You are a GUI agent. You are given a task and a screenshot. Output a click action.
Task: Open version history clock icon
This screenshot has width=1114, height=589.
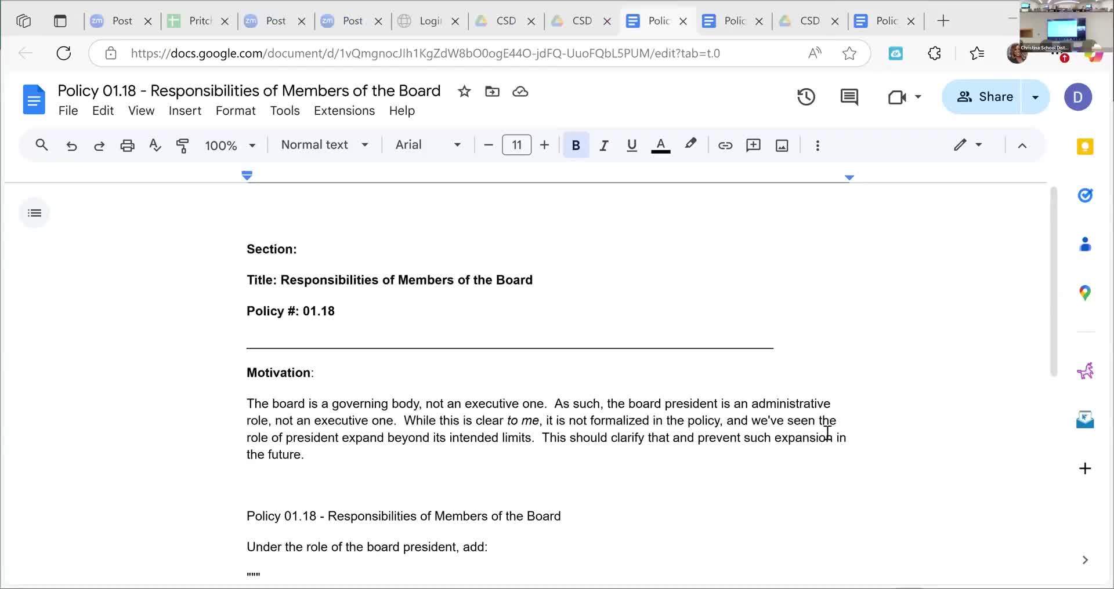(806, 97)
